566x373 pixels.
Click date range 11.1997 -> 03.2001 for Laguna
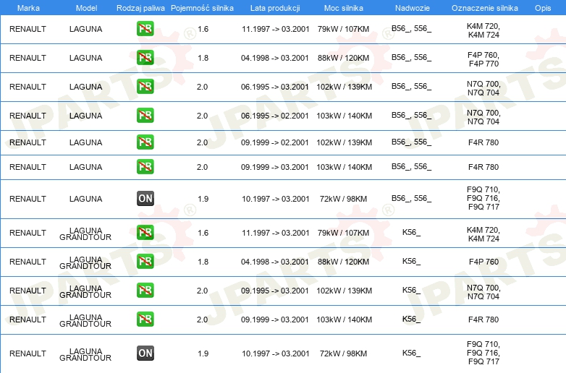[x=276, y=29]
